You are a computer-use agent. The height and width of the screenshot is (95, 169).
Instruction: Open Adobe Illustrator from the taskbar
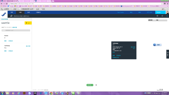24,93
